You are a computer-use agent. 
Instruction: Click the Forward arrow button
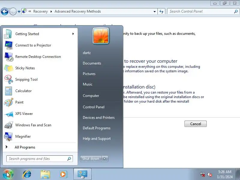[13, 11]
